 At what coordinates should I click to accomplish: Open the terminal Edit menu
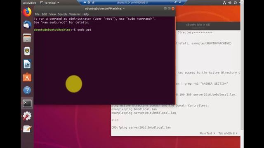tap(44, 14)
